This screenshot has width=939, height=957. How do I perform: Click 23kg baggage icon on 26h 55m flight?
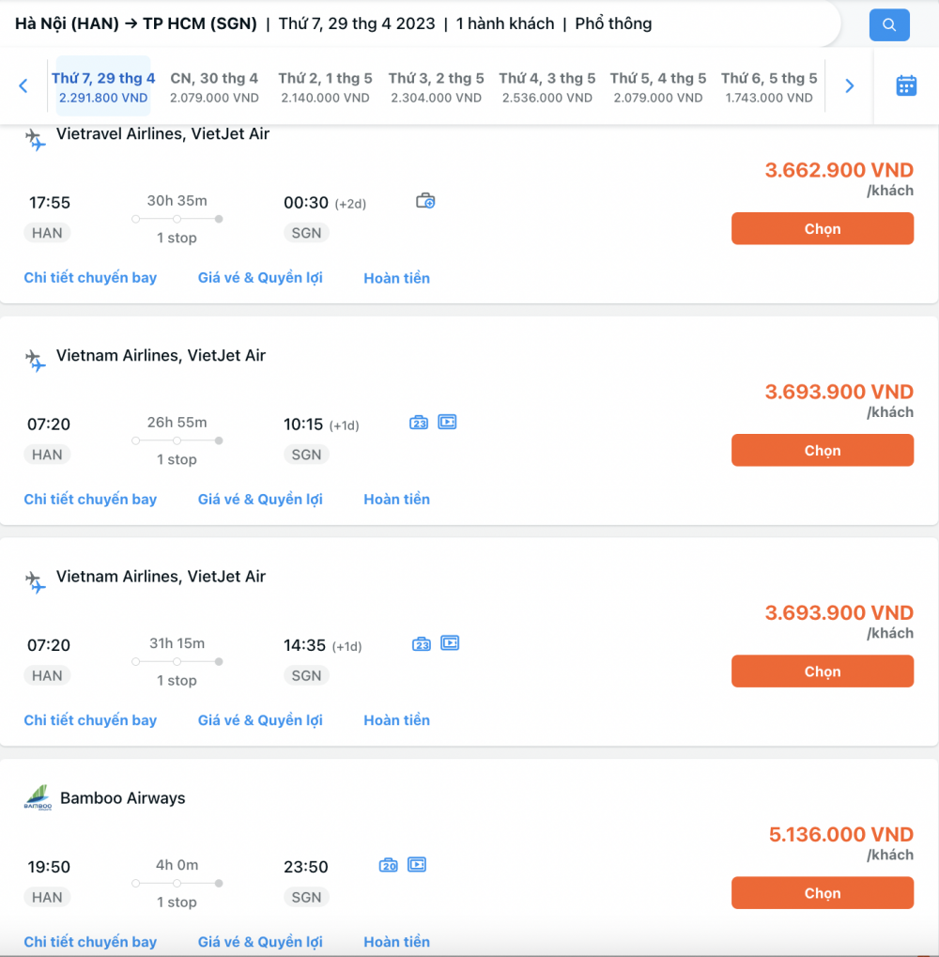click(419, 423)
